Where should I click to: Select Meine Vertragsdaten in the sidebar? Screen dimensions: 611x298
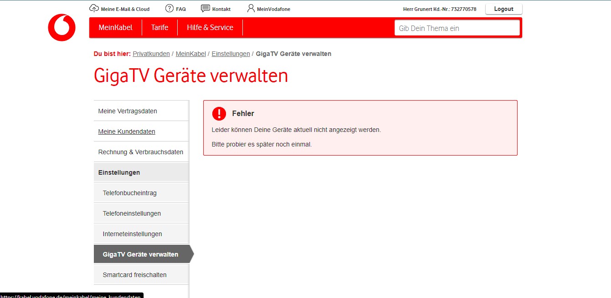141,111
